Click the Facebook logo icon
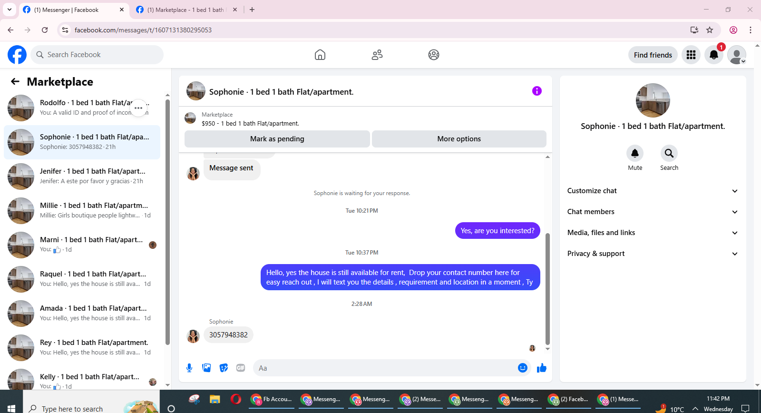Screen dimensions: 761x413 [x=17, y=55]
